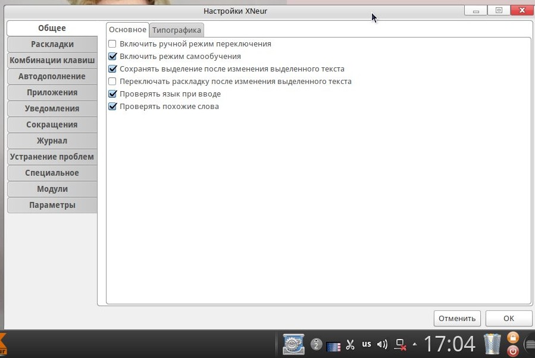
Task: Show the 'Сокращения' section
Action: [52, 124]
